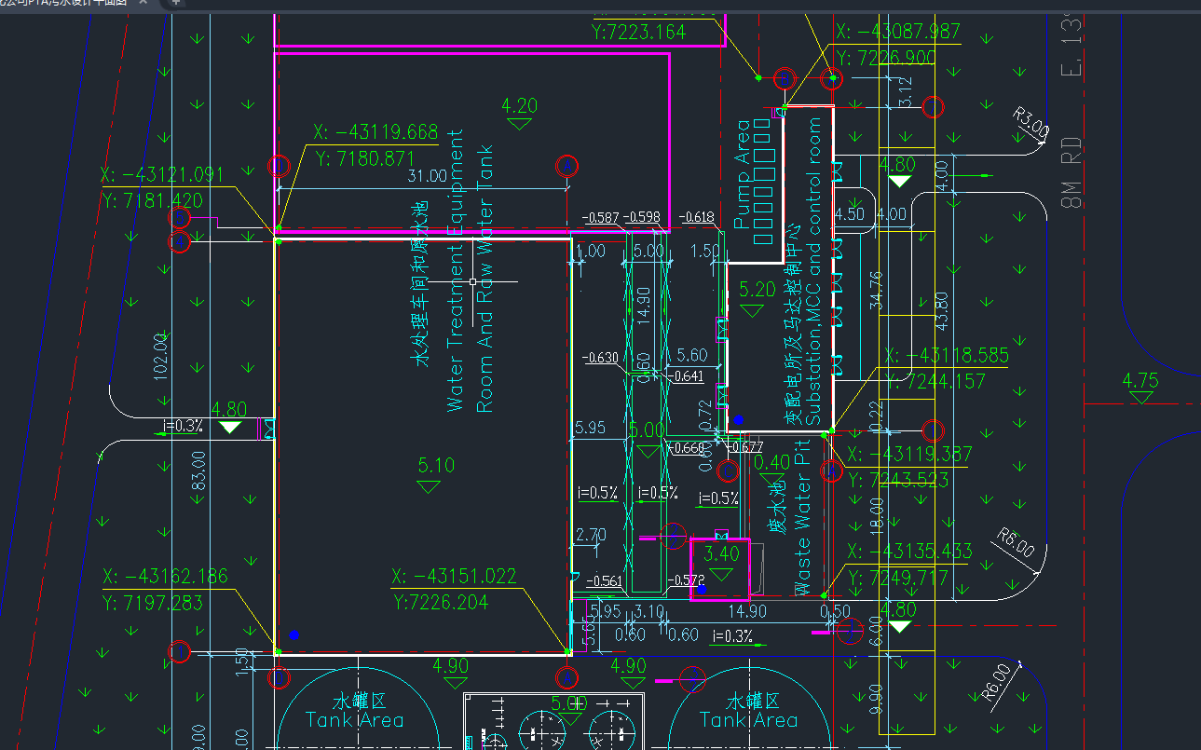The height and width of the screenshot is (750, 1201).
Task: Select coordinate text X: -43119.387
Action: click(x=909, y=455)
